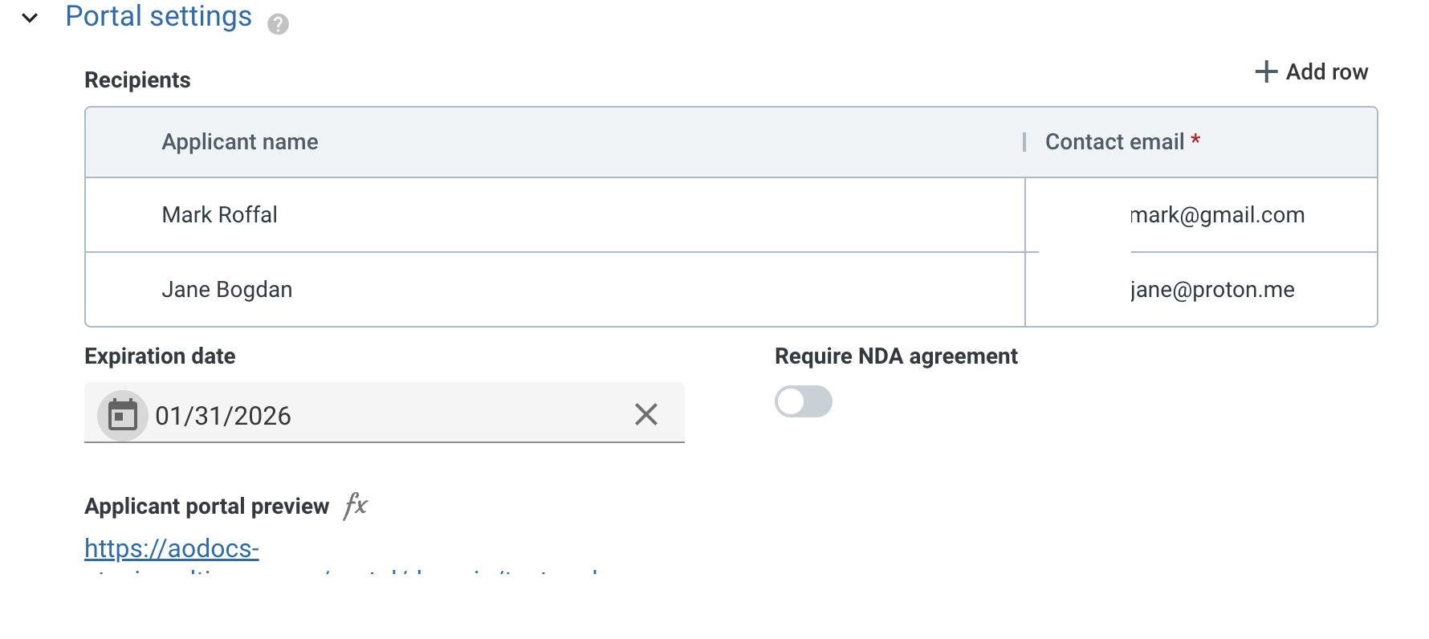
Task: Edit the Mark Roffal name cell
Action: pos(556,215)
